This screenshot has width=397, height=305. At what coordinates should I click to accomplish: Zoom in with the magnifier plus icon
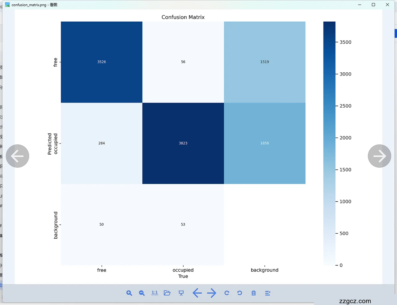[x=129, y=293]
